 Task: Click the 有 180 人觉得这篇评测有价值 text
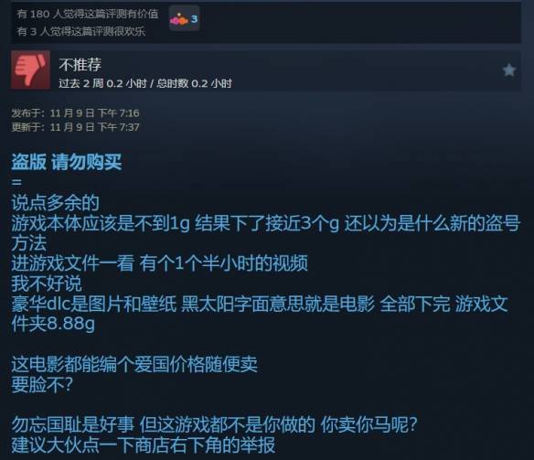click(x=88, y=14)
